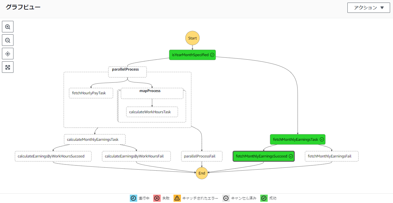Click the 進行中 in-progress status icon
The height and width of the screenshot is (203, 393).
(x=133, y=198)
